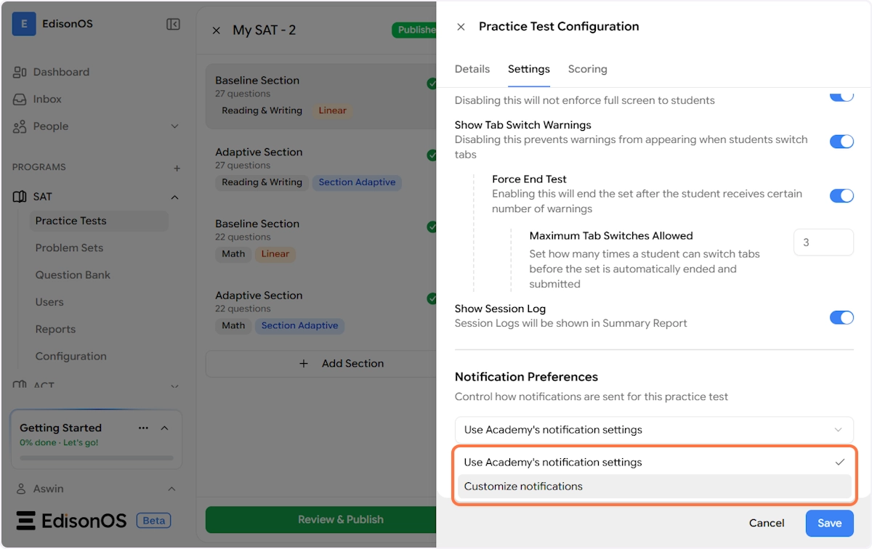The image size is (872, 549).
Task: Collapse the sidebar panel icon
Action: [173, 25]
